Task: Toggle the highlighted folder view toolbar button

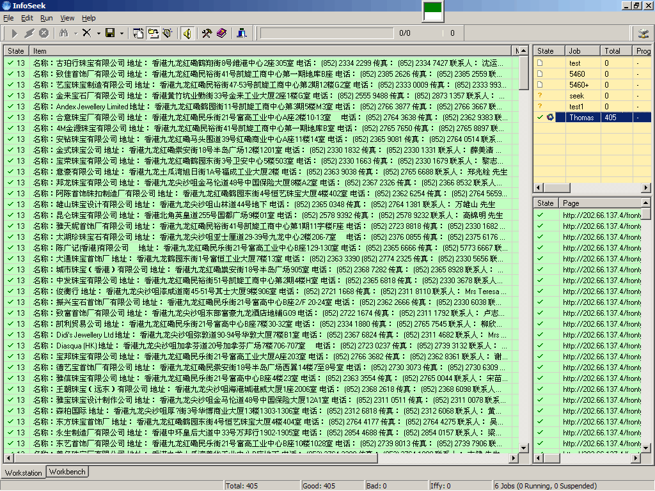Action: [x=154, y=33]
